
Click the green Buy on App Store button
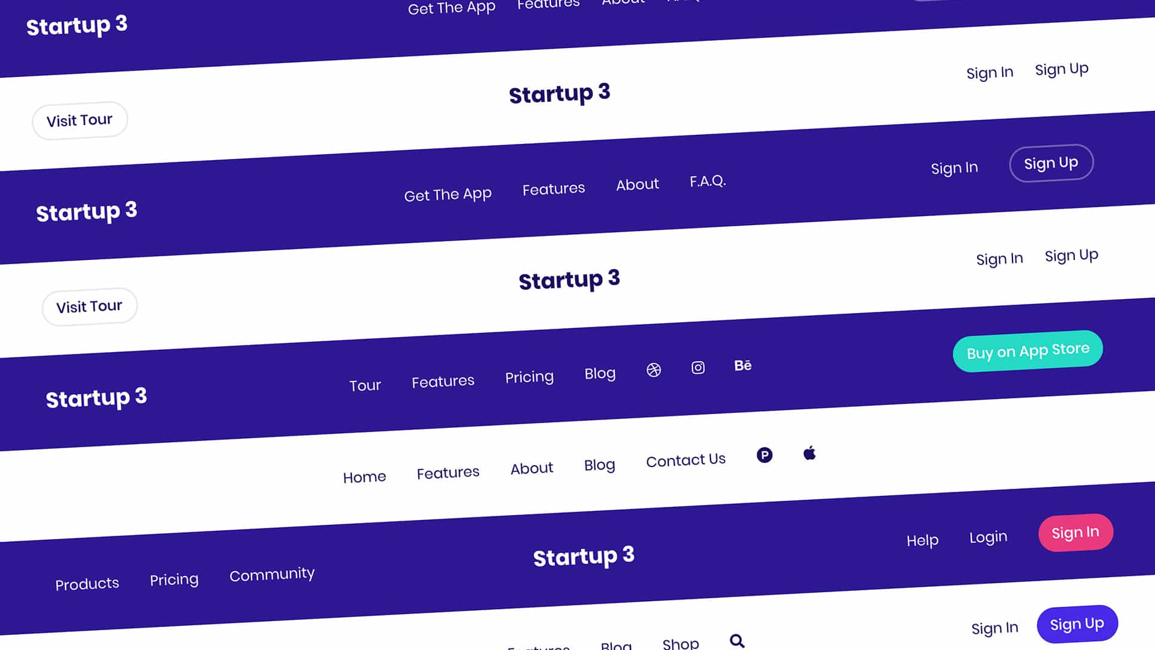click(x=1028, y=350)
